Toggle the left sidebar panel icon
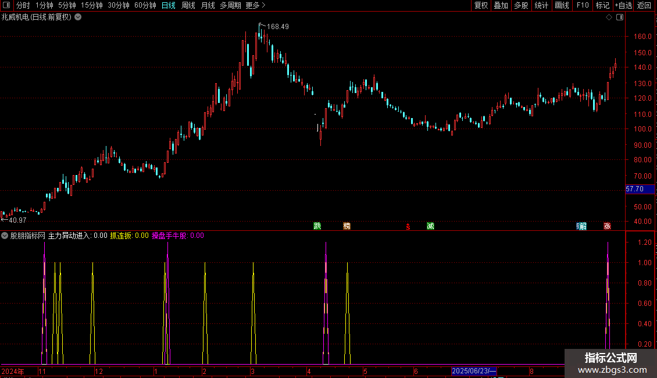The height and width of the screenshot is (378, 657). (x=6, y=5)
